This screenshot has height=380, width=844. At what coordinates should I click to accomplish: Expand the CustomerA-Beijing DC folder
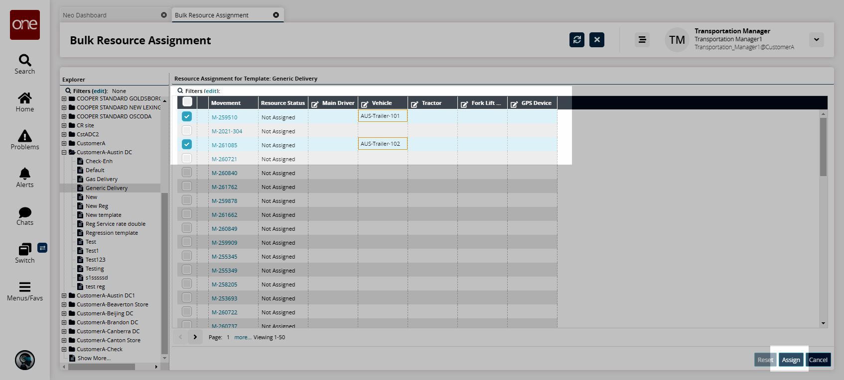[x=64, y=314]
